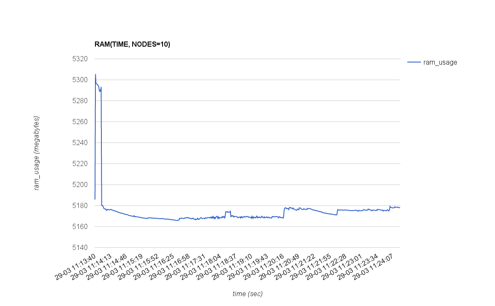Click the 5240 y-axis tick label

[79, 143]
